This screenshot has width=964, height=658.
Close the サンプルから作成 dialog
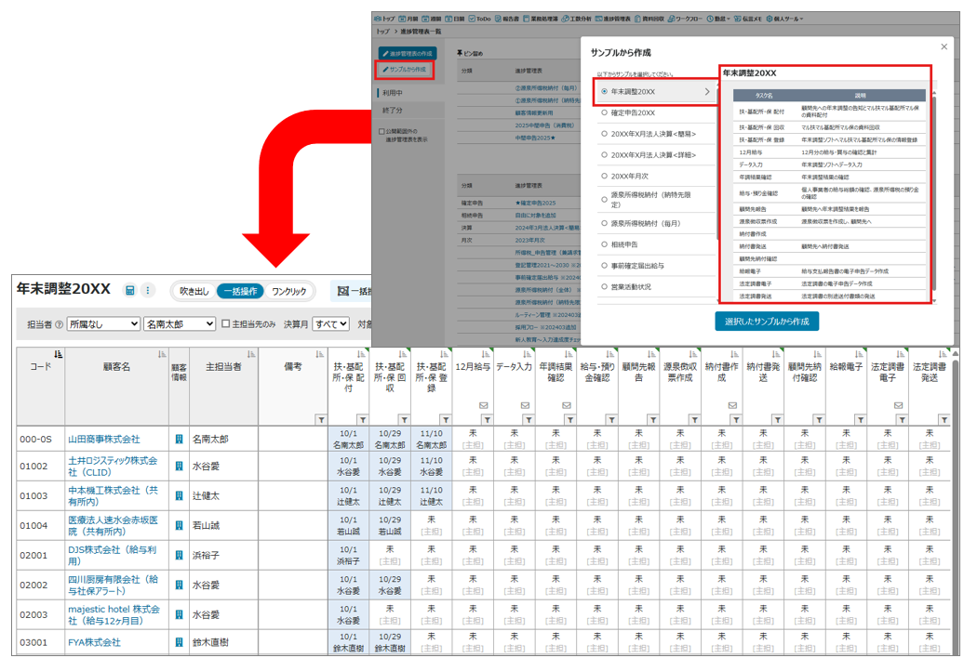(x=944, y=46)
